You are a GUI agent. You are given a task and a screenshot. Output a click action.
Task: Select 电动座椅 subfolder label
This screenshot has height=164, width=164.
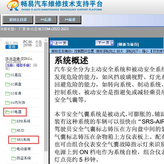[x=24, y=149]
